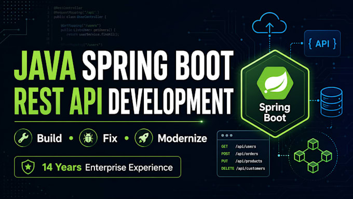Click the "14 Years" green text
Screen dimensions: 353x199
click(62, 167)
